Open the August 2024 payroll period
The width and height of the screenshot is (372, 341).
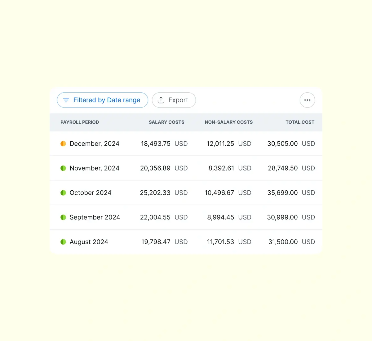[x=89, y=242]
